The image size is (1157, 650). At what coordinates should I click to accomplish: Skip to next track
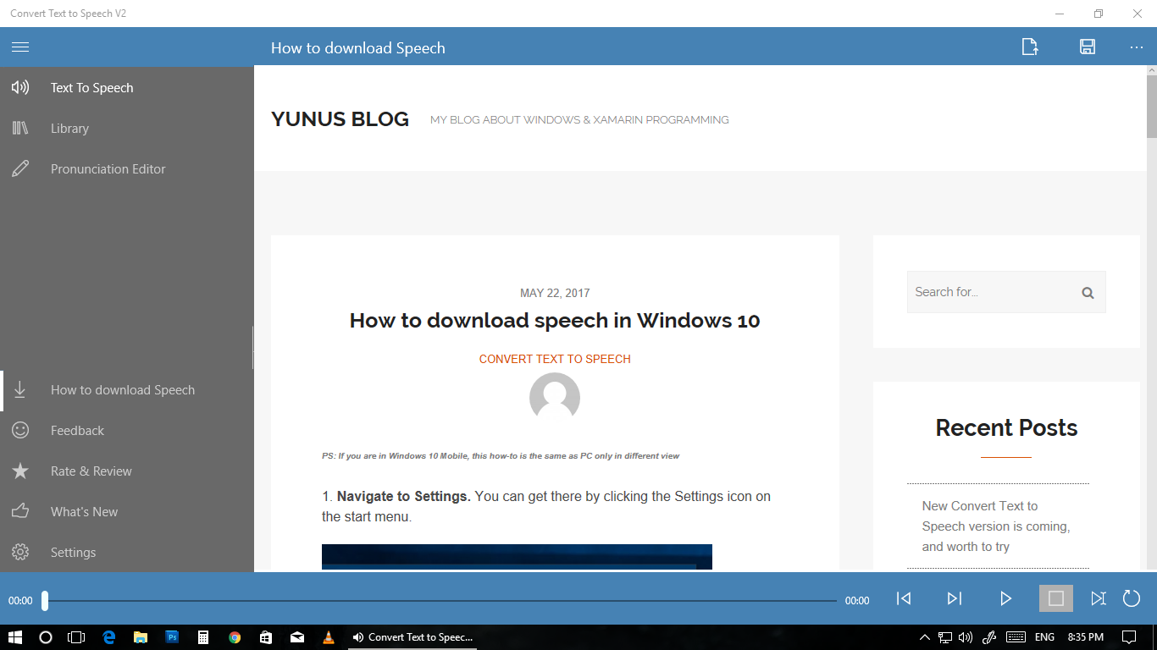tap(955, 598)
